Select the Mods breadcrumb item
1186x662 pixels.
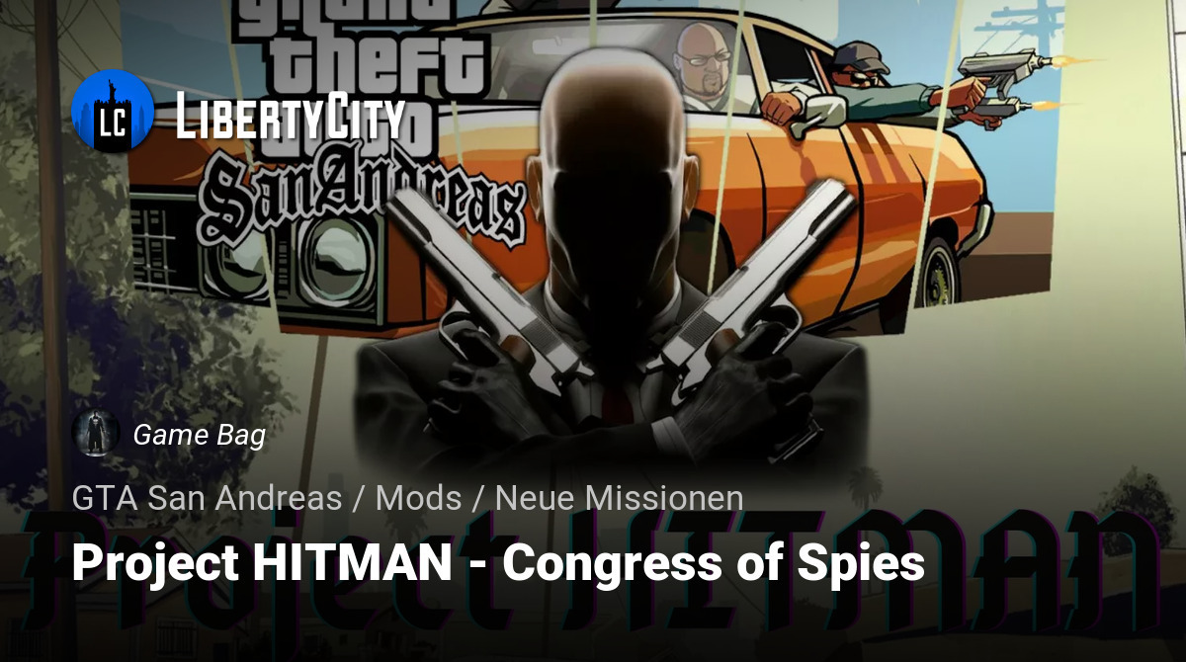click(419, 498)
